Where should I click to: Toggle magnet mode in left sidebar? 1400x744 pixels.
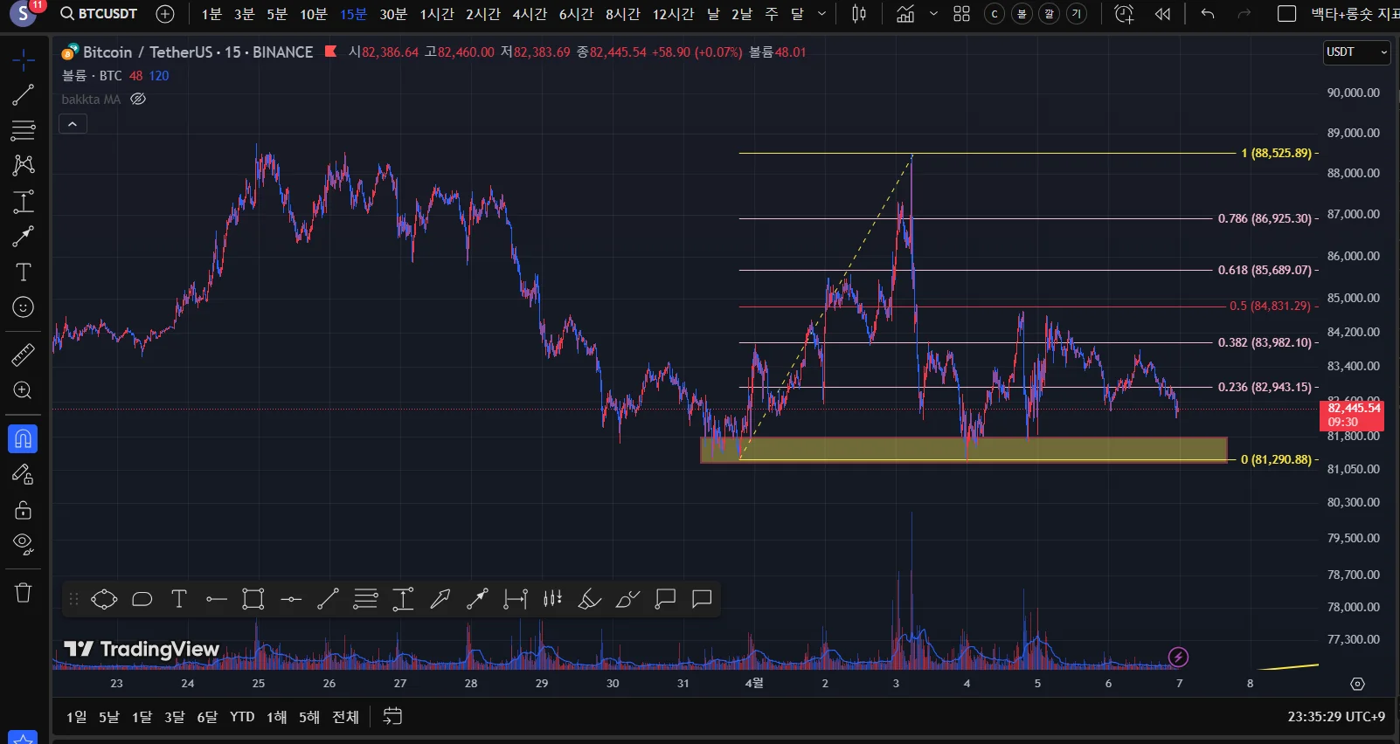24,438
